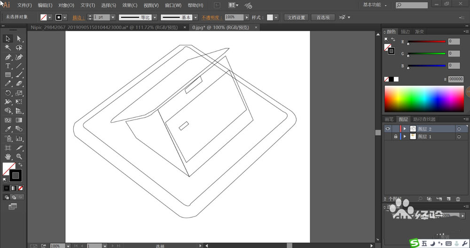Select the Type tool
470x248 pixels.
8,66
